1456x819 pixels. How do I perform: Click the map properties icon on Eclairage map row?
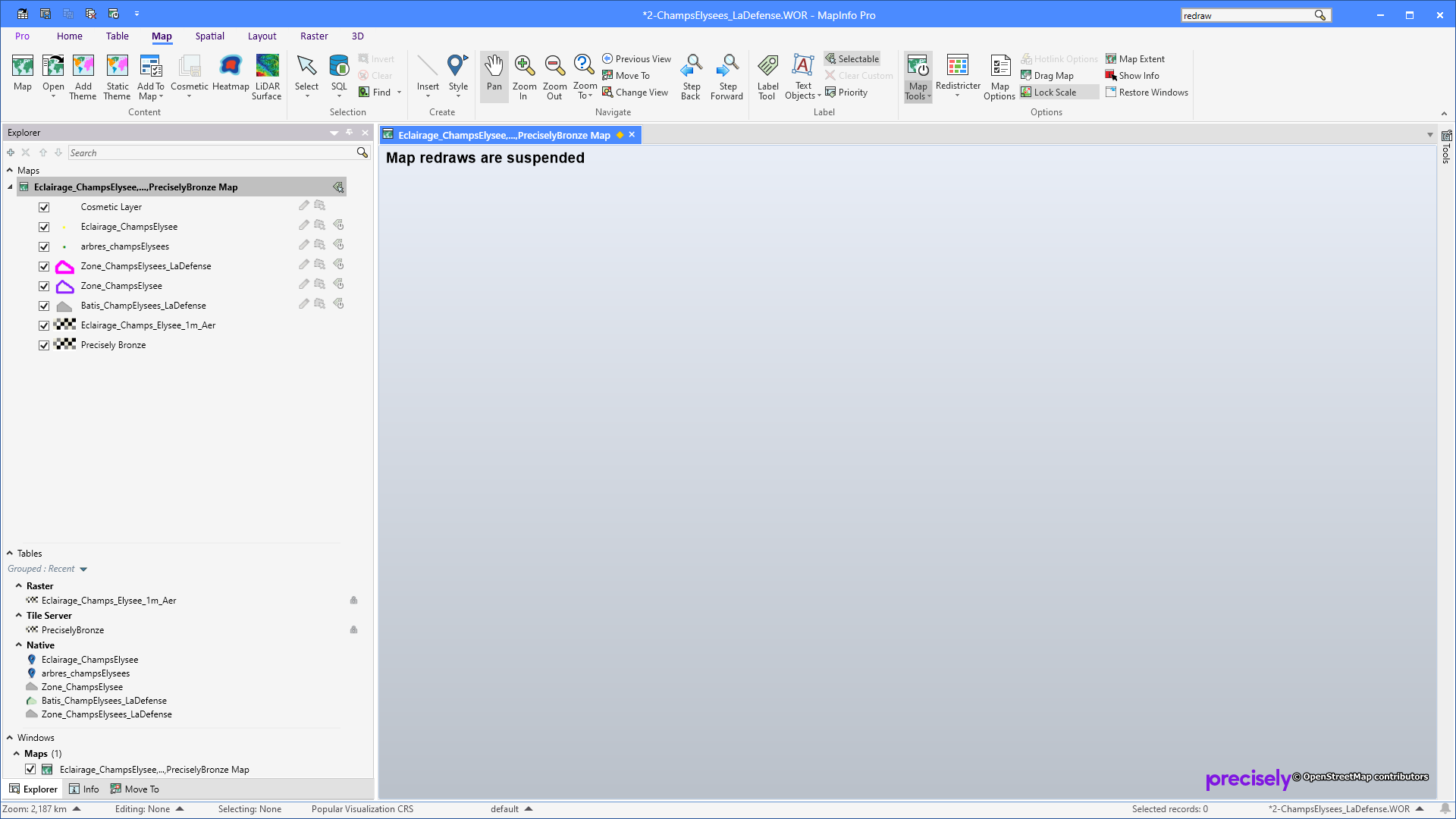(x=338, y=187)
